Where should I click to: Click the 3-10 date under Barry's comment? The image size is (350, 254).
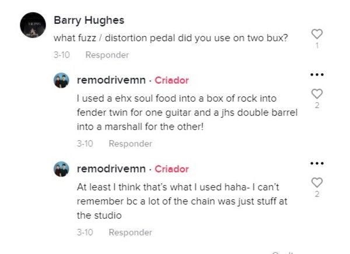coord(62,55)
